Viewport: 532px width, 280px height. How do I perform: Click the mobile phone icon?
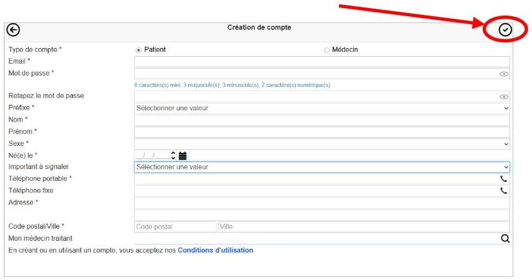[504, 179]
